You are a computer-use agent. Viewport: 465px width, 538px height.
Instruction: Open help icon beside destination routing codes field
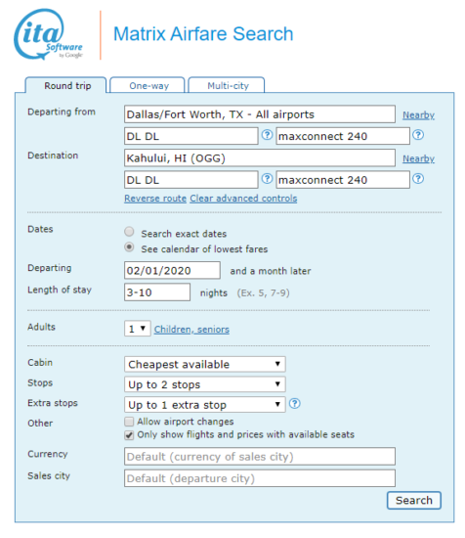(x=267, y=178)
